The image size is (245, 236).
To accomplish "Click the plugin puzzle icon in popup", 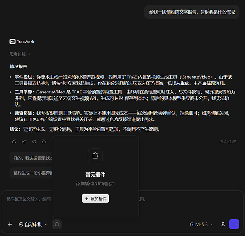I will (95, 156).
